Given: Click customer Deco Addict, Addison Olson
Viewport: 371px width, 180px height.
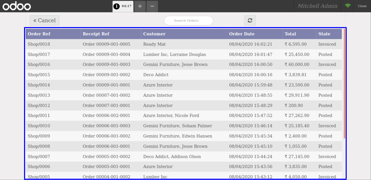Looking at the screenshot, I should point(172,157).
